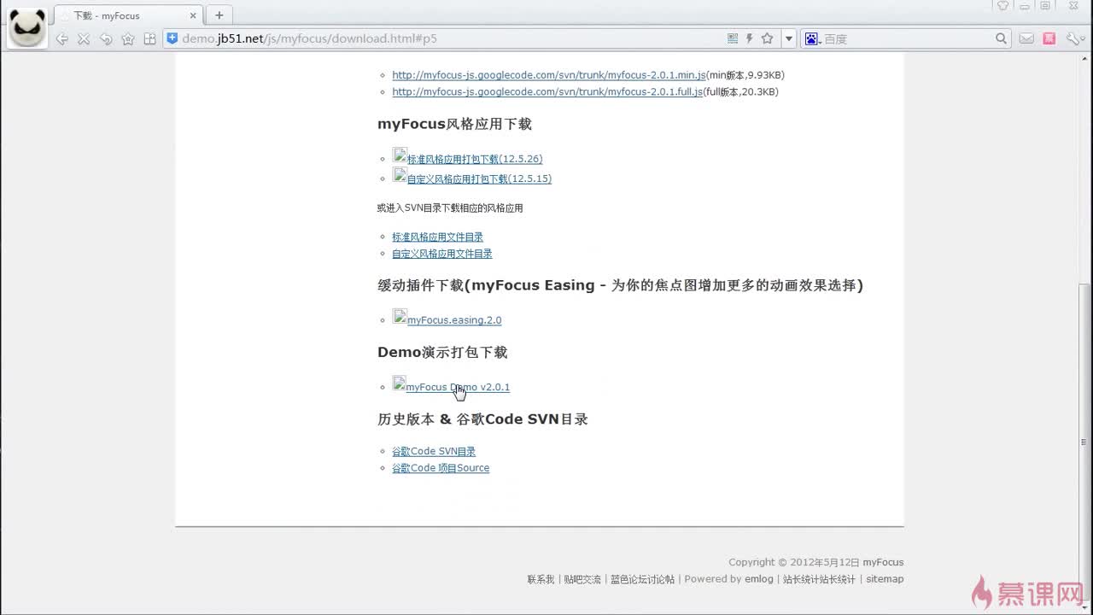Image resolution: width=1093 pixels, height=615 pixels.
Task: Bookmark page with address bar star
Action: pos(767,38)
